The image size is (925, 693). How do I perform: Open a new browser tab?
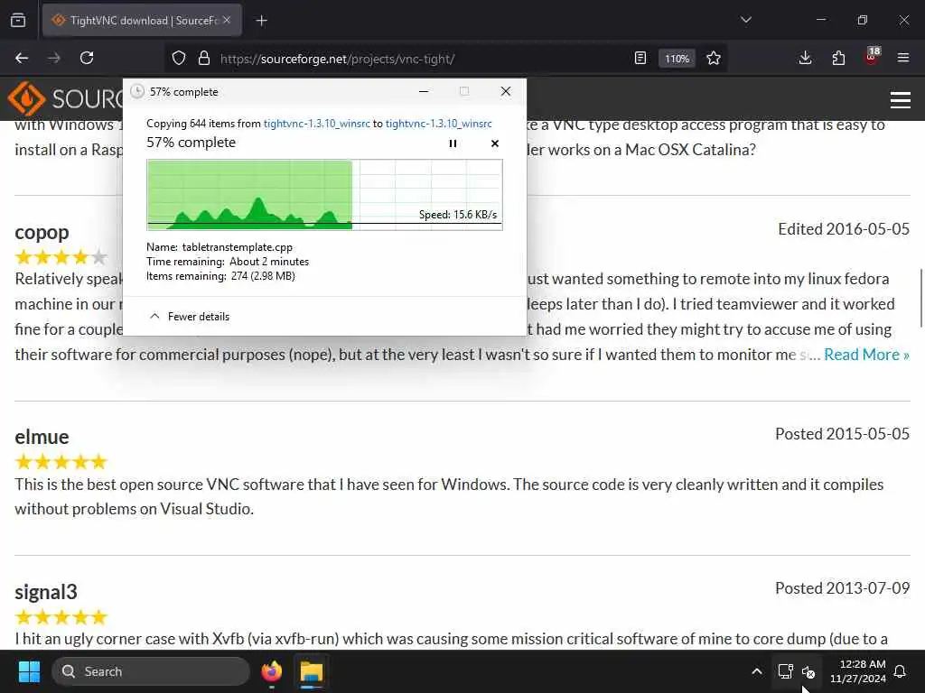pos(262,21)
